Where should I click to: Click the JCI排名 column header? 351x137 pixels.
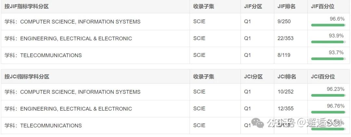(287, 77)
